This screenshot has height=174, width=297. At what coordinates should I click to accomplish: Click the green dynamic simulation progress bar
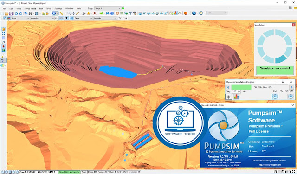[241, 87]
